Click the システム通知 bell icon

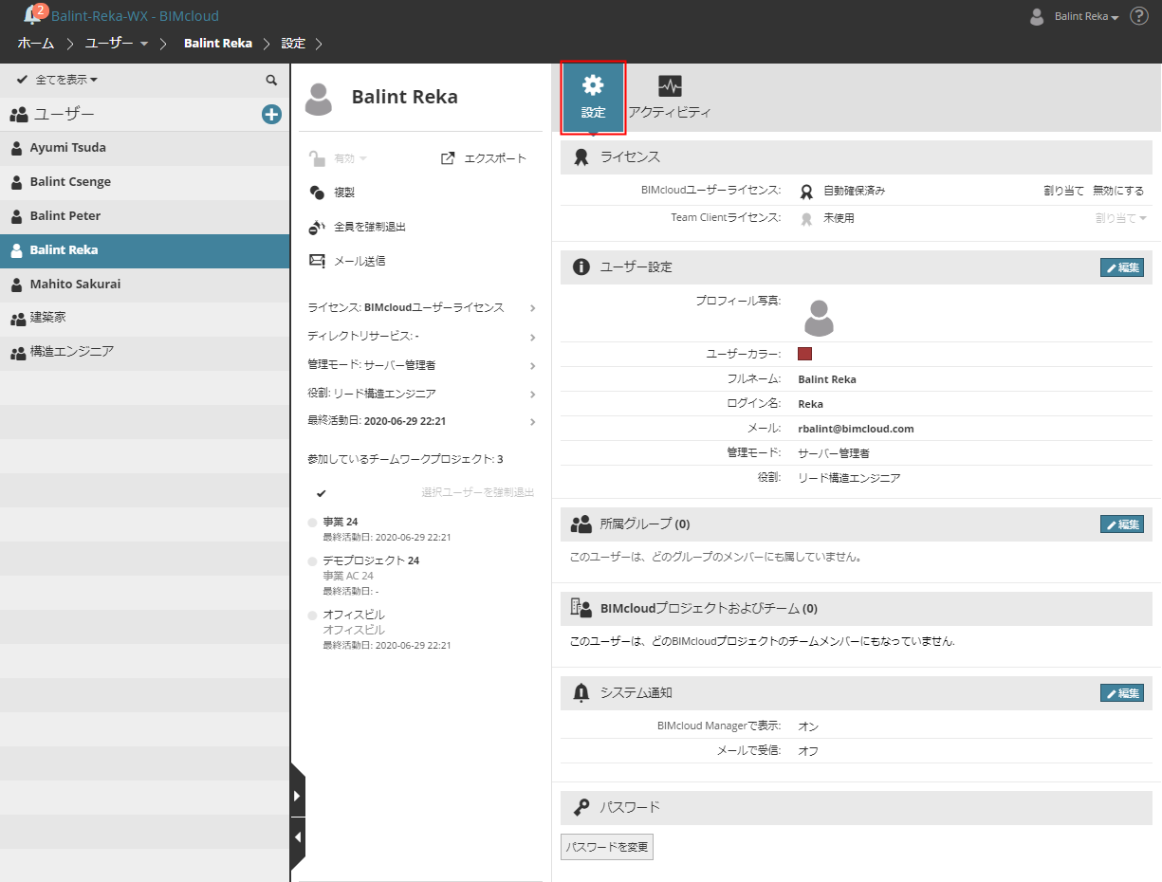click(581, 693)
